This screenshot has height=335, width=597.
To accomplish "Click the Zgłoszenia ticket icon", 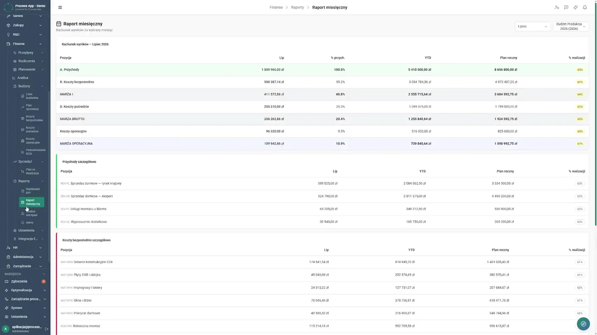I will click(7, 281).
